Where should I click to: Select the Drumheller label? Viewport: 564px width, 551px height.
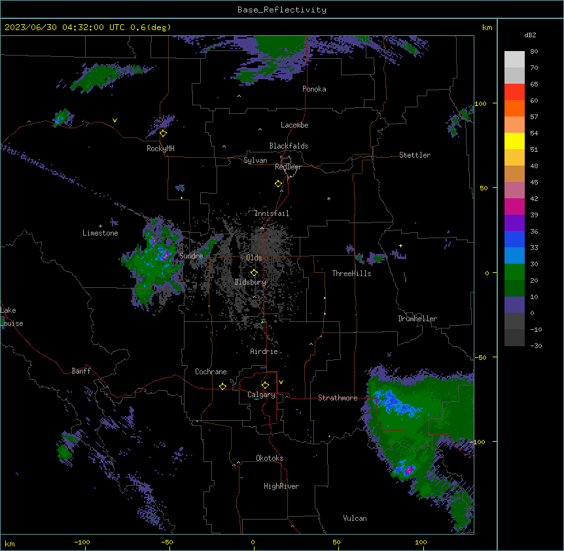(417, 319)
